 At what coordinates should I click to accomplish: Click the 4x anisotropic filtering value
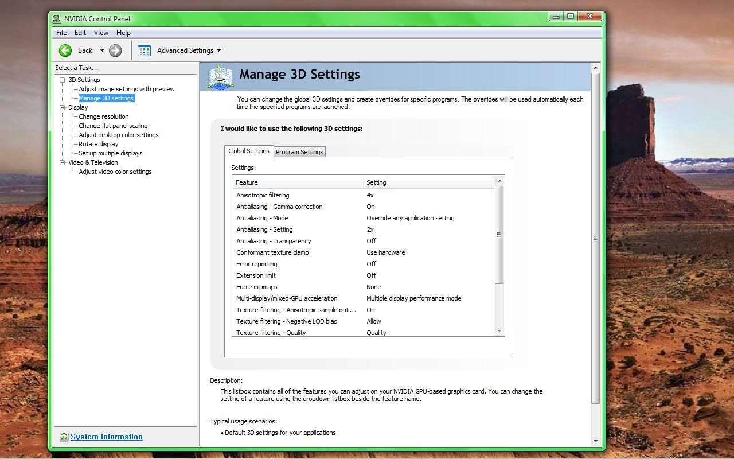point(370,195)
